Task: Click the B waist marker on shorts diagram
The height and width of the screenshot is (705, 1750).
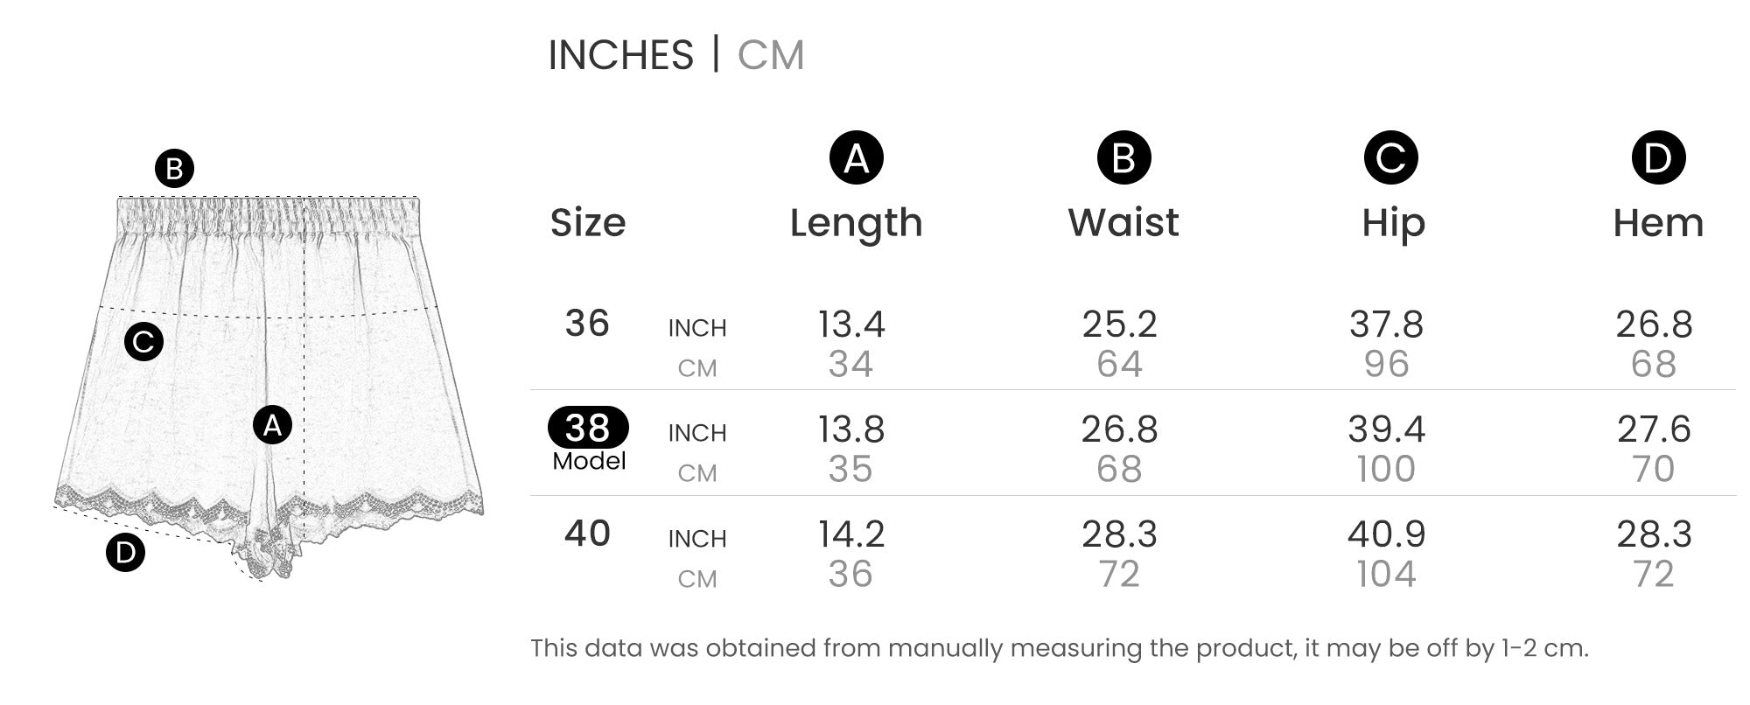Action: [174, 169]
